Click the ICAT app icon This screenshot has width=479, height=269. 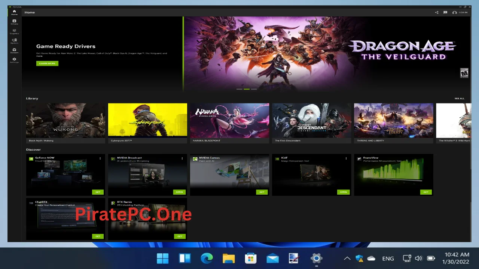point(277,159)
